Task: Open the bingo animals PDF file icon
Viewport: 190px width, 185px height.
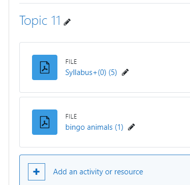Action: [x=45, y=122]
